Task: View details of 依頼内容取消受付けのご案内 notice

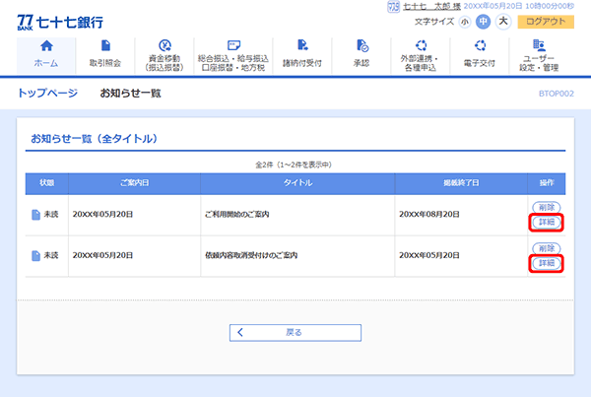Action: (x=545, y=263)
